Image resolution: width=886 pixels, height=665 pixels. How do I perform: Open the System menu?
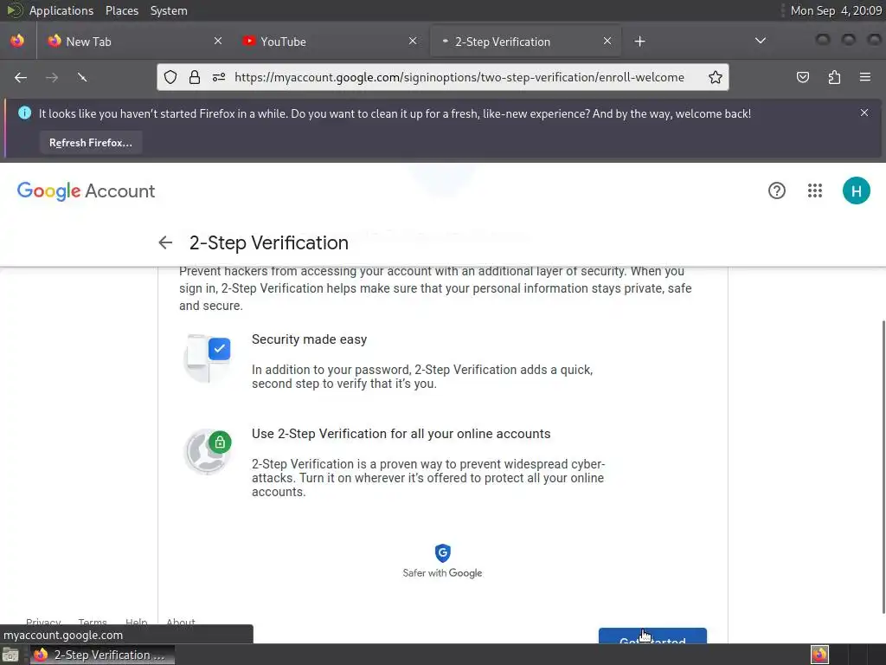coord(169,10)
